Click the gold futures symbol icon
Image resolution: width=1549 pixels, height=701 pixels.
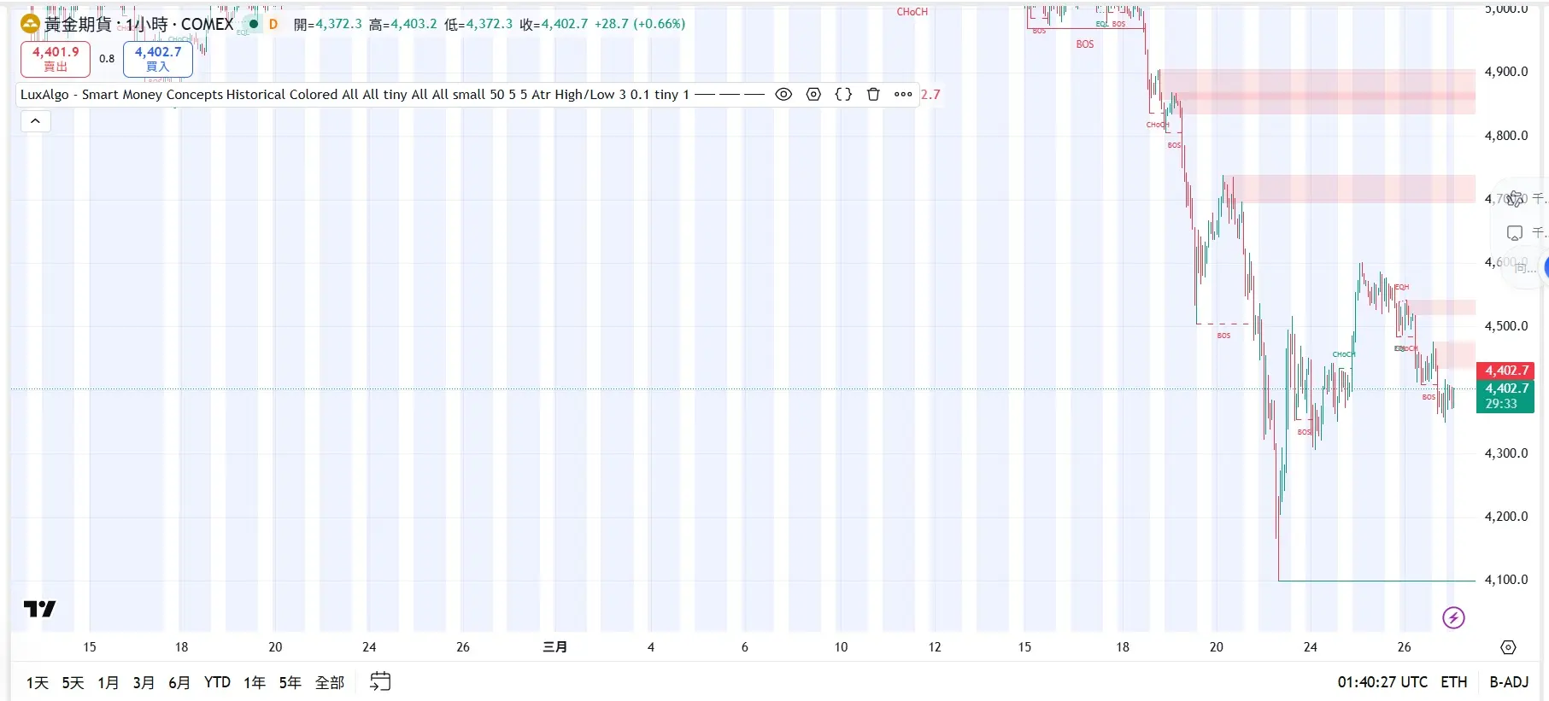click(30, 24)
